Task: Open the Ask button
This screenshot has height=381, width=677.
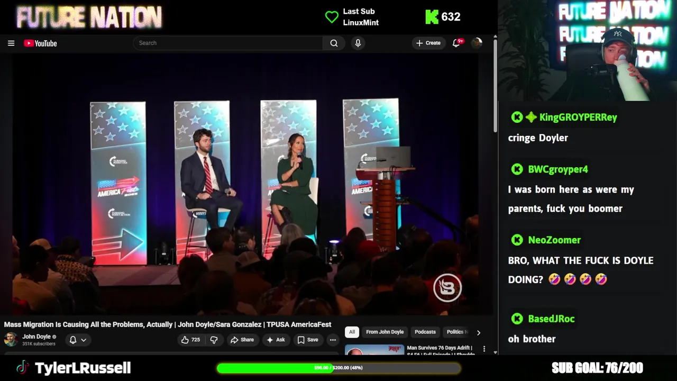Action: pos(276,340)
